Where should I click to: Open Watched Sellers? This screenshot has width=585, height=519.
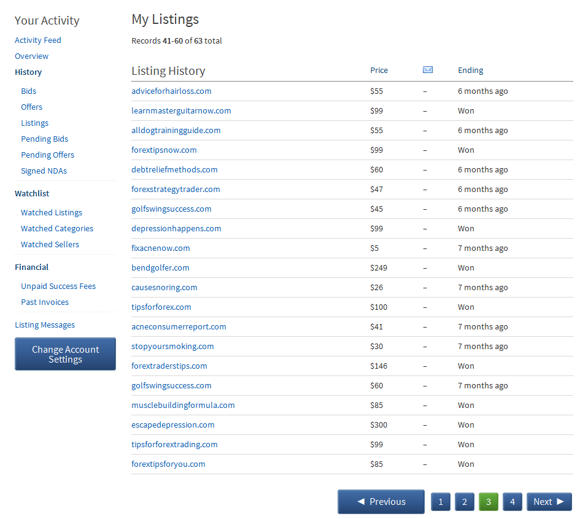pos(50,245)
